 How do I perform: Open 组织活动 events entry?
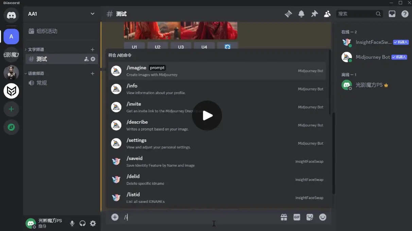[62, 31]
